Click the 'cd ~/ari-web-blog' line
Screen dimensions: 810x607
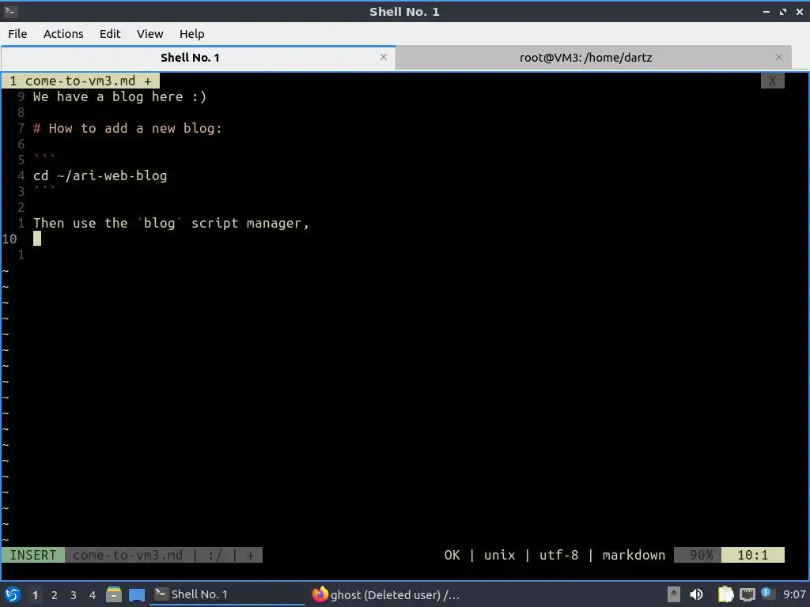click(100, 175)
